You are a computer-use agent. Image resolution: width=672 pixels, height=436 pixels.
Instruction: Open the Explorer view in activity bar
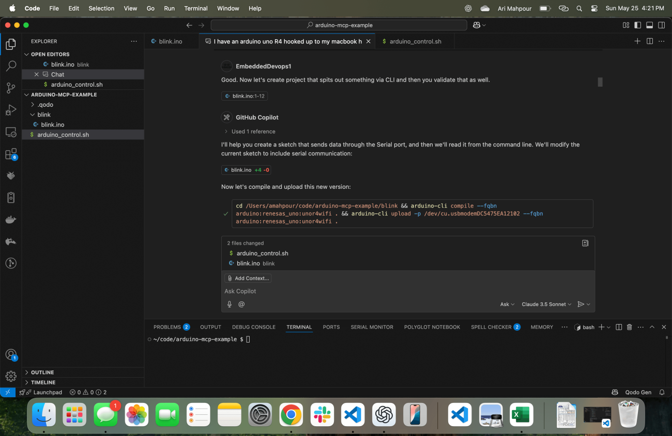[11, 44]
